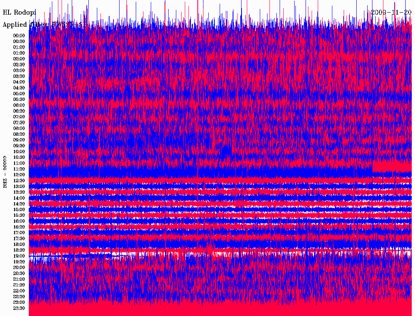Viewport: 415px width, 316px height.
Task: Select the 10:00 time label
Action: pyautogui.click(x=19, y=152)
